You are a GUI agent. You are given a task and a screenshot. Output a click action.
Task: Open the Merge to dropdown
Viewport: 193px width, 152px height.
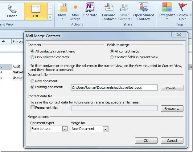105,129
